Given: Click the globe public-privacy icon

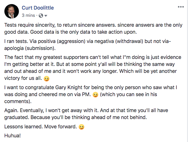Looking at the screenshot, I should tap(41, 15).
